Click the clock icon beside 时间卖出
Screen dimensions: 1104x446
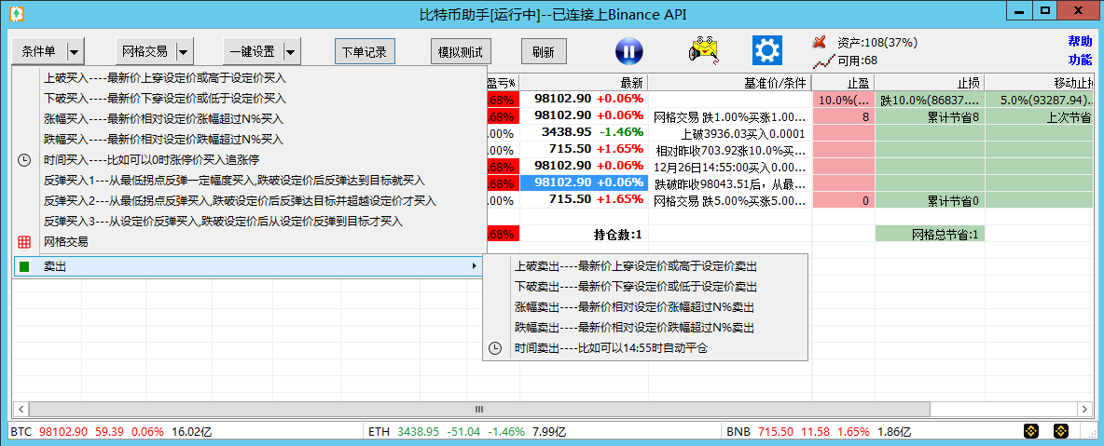495,348
